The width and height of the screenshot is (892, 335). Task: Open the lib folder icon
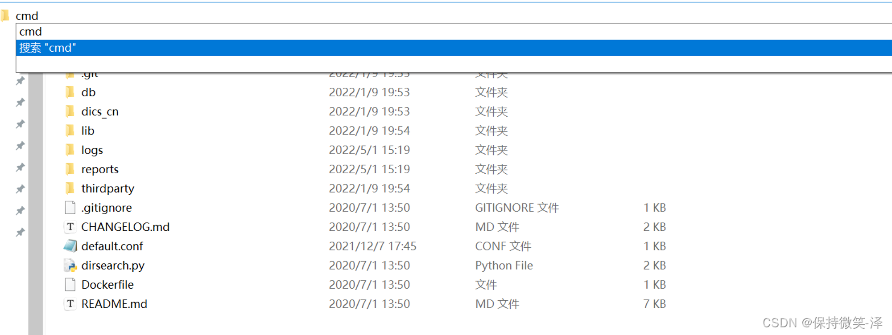tap(70, 131)
